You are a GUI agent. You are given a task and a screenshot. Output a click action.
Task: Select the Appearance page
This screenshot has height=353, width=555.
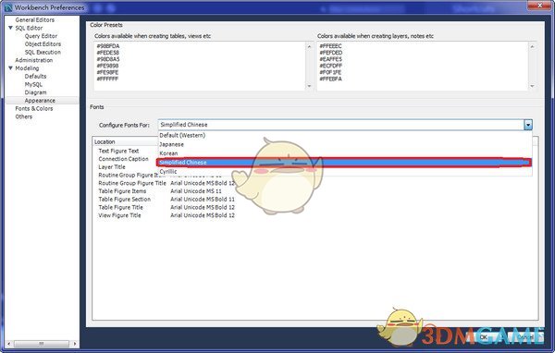(40, 101)
